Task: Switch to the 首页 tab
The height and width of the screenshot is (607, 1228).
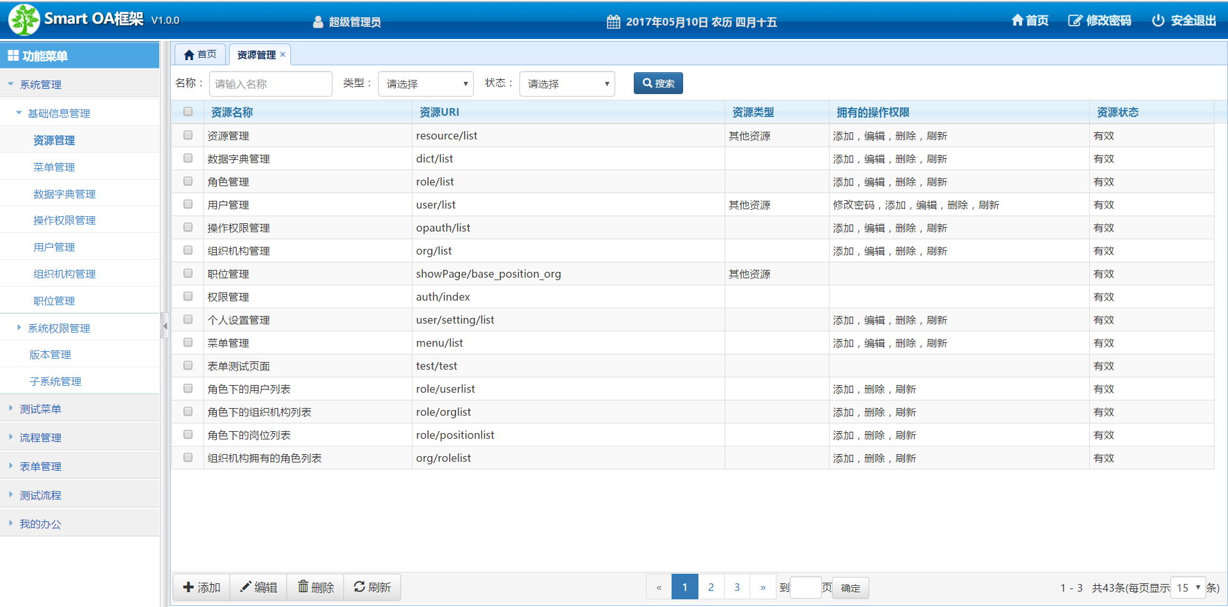Action: coord(200,54)
